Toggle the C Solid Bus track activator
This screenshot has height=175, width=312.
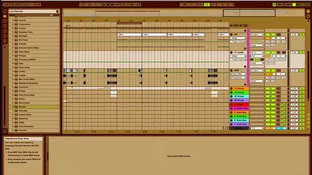(x=271, y=112)
